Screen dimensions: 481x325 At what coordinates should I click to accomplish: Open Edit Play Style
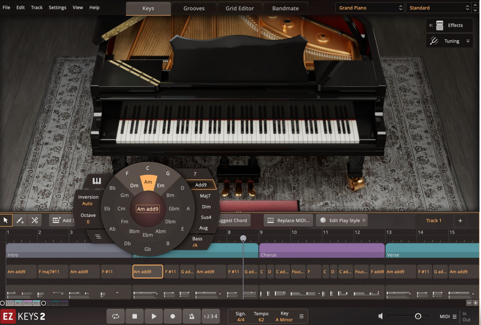(342, 220)
